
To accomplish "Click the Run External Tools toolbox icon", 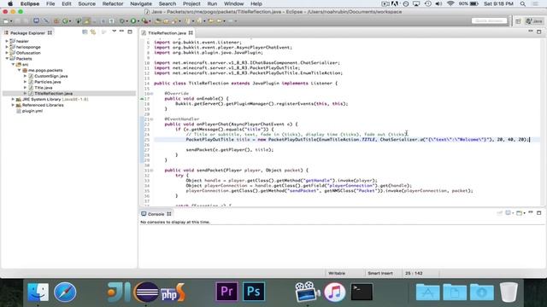I will click(x=144, y=20).
